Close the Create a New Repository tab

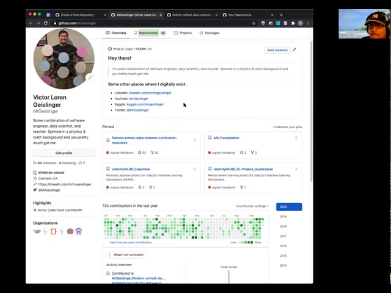click(105, 15)
